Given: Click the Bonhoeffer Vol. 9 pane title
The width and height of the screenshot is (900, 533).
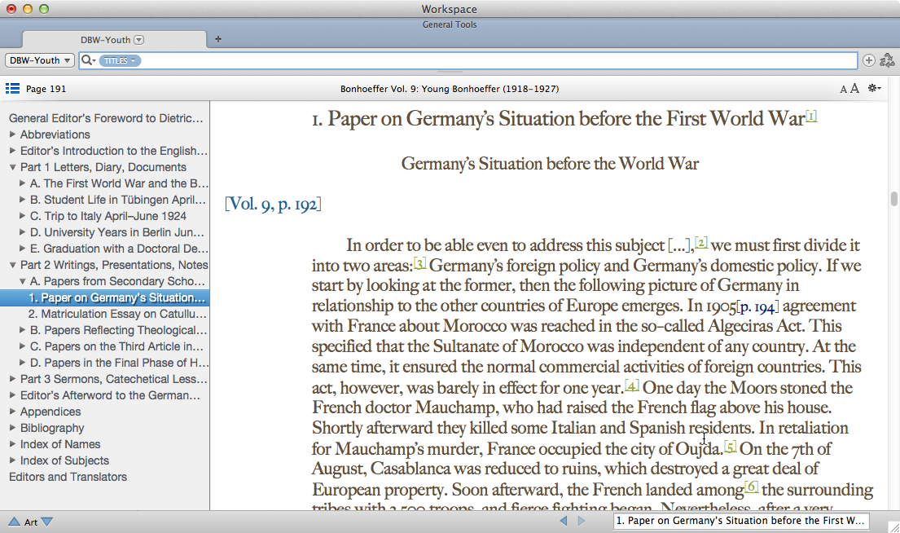Looking at the screenshot, I should click(x=450, y=89).
